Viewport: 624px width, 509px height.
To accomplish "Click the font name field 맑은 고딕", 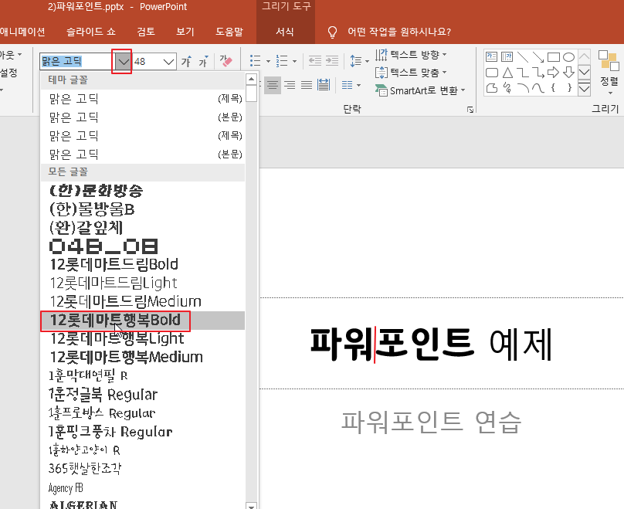I will coord(77,62).
